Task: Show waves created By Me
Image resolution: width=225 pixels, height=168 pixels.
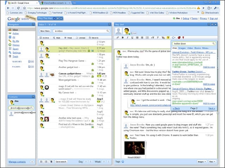Action: [15, 41]
